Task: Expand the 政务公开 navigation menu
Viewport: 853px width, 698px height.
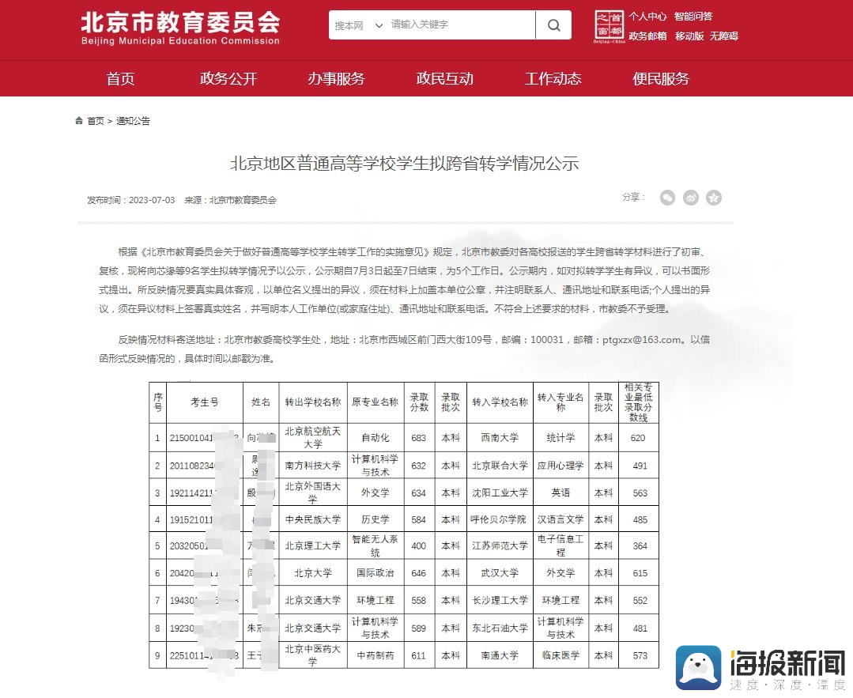Action: point(228,79)
